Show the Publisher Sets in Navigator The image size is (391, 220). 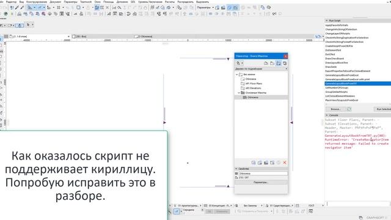285,64
